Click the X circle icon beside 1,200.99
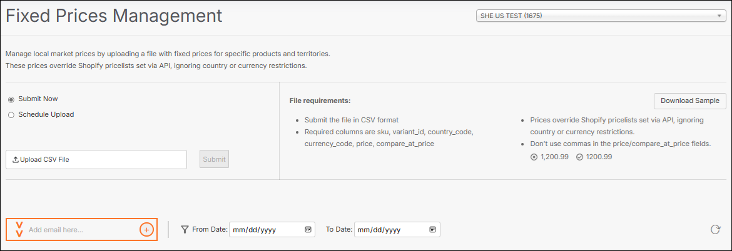Viewport: 732px width, 251px height. coord(534,157)
